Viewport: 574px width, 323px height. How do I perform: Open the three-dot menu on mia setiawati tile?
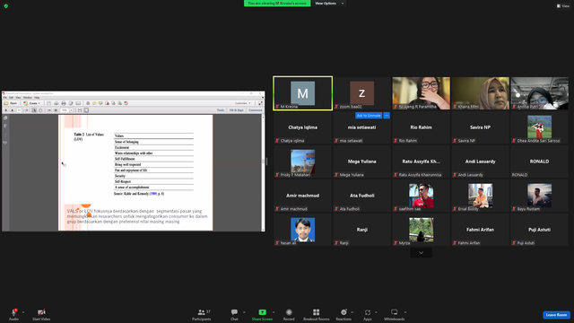click(x=387, y=116)
